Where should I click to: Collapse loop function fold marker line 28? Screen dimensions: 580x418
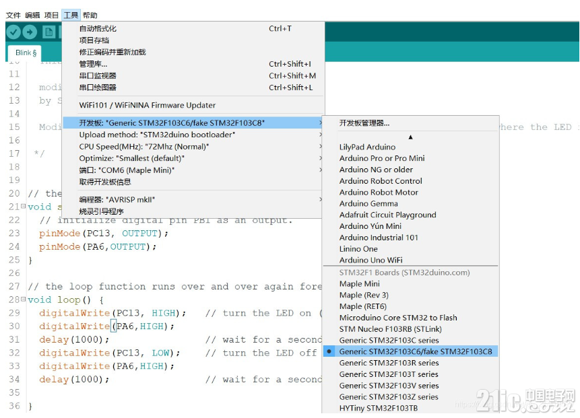coord(24,299)
